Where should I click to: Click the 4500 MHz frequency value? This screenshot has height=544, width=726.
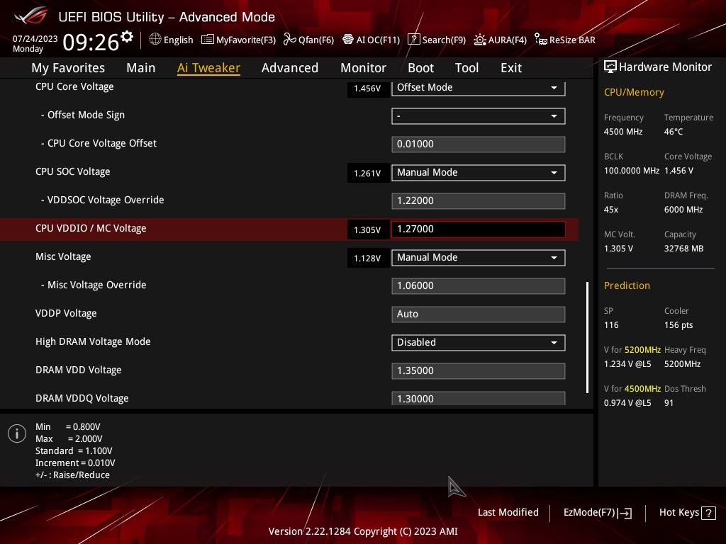pyautogui.click(x=623, y=132)
